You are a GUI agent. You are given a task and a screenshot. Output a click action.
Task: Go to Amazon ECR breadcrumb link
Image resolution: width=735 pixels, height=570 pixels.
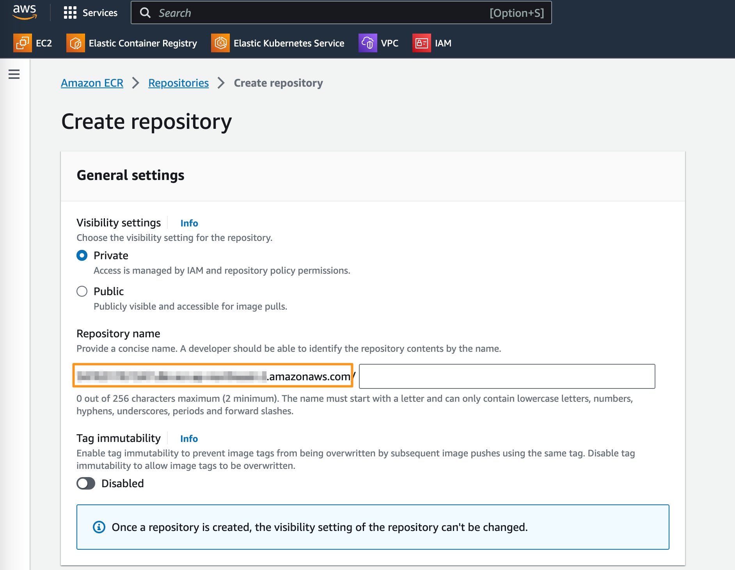point(92,83)
